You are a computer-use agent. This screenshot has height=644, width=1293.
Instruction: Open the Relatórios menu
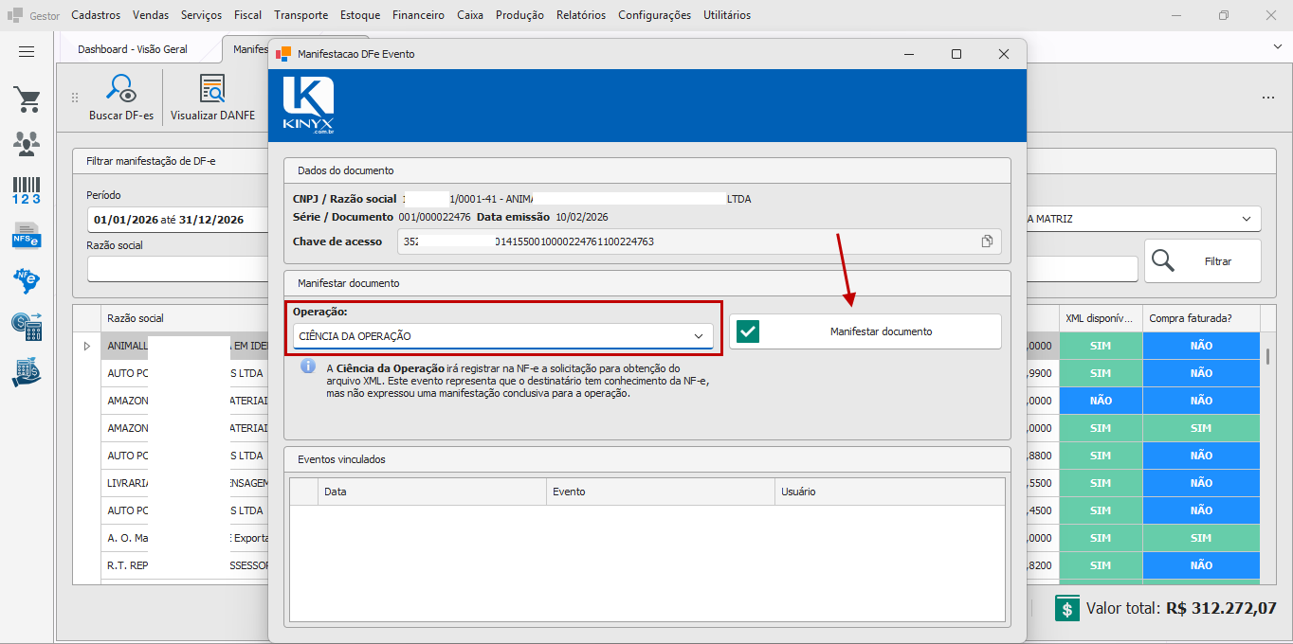[x=581, y=15]
